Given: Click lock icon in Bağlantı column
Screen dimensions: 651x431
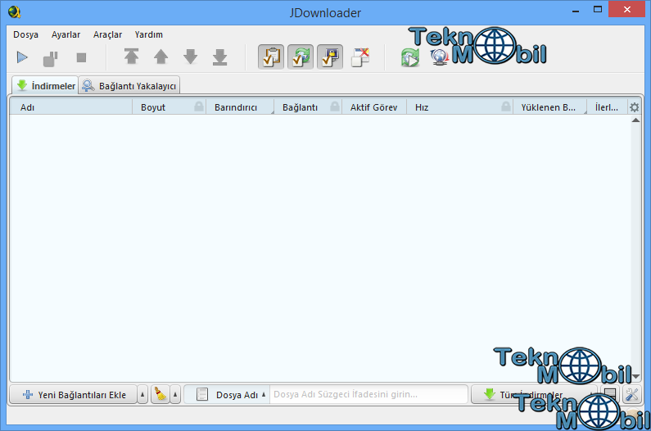Looking at the screenshot, I should coord(335,107).
